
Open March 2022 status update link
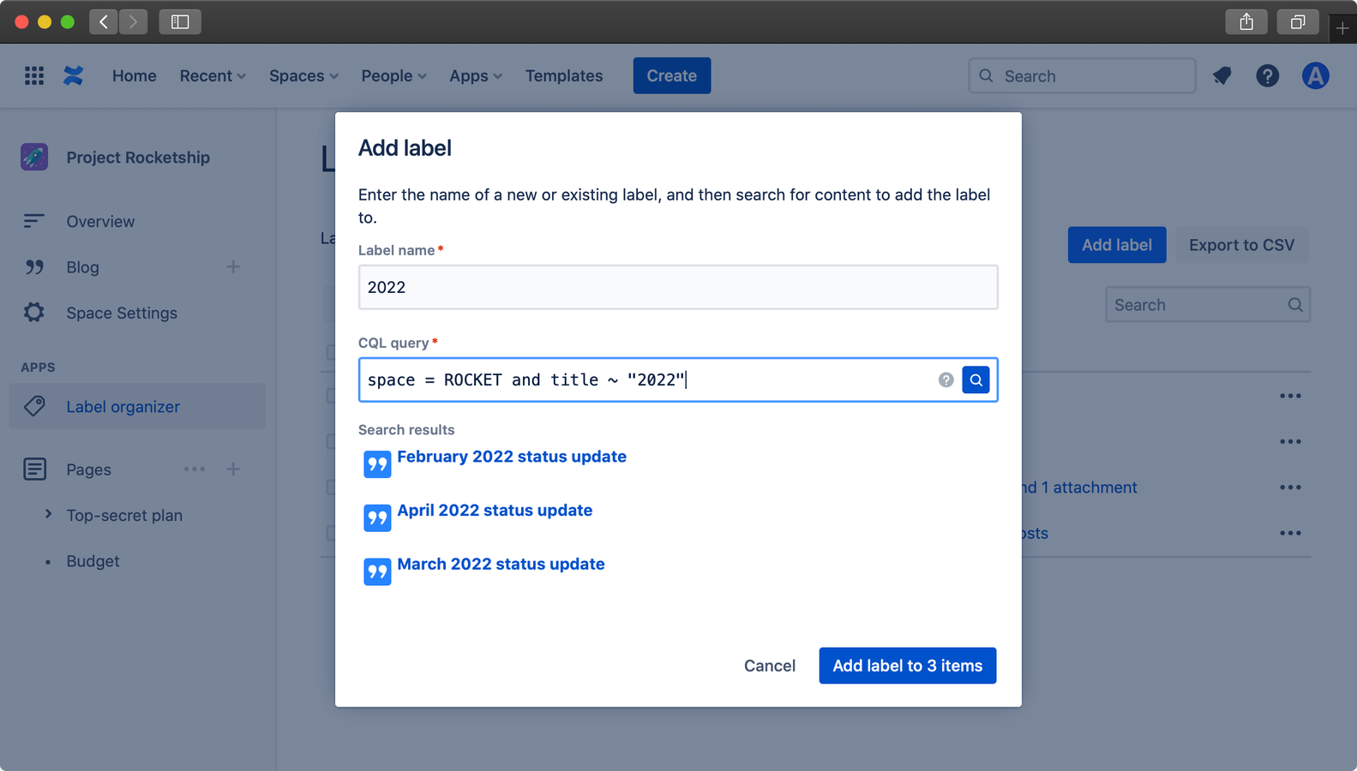tap(501, 564)
